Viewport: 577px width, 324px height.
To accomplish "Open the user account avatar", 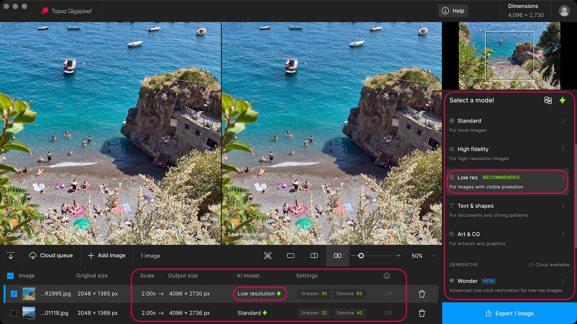I will coord(564,11).
